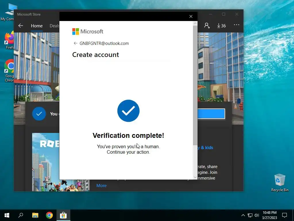The image size is (294, 221).
Task: Click the Microsoft Store window title
Action: tap(29, 14)
